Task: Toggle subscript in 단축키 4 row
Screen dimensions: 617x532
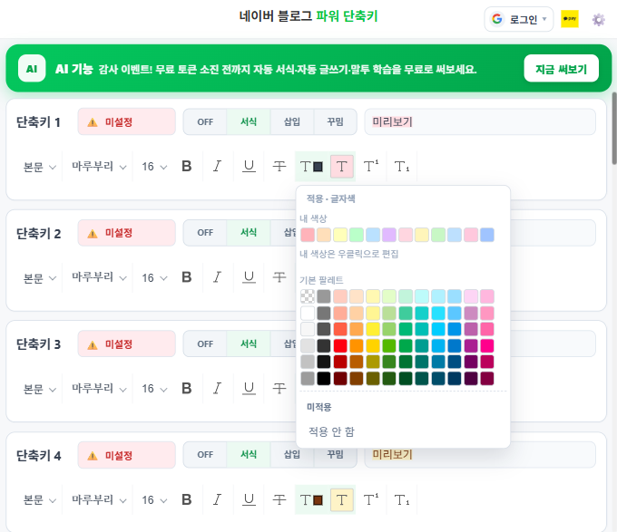Action: click(402, 499)
